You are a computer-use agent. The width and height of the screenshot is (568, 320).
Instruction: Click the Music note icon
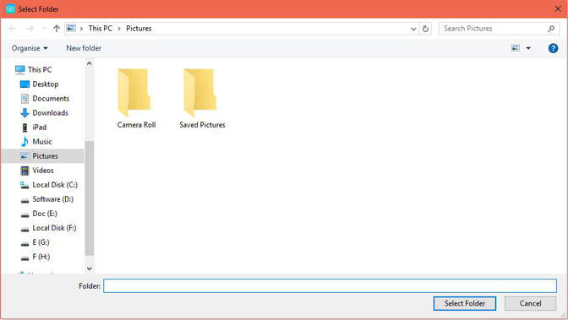coord(25,142)
